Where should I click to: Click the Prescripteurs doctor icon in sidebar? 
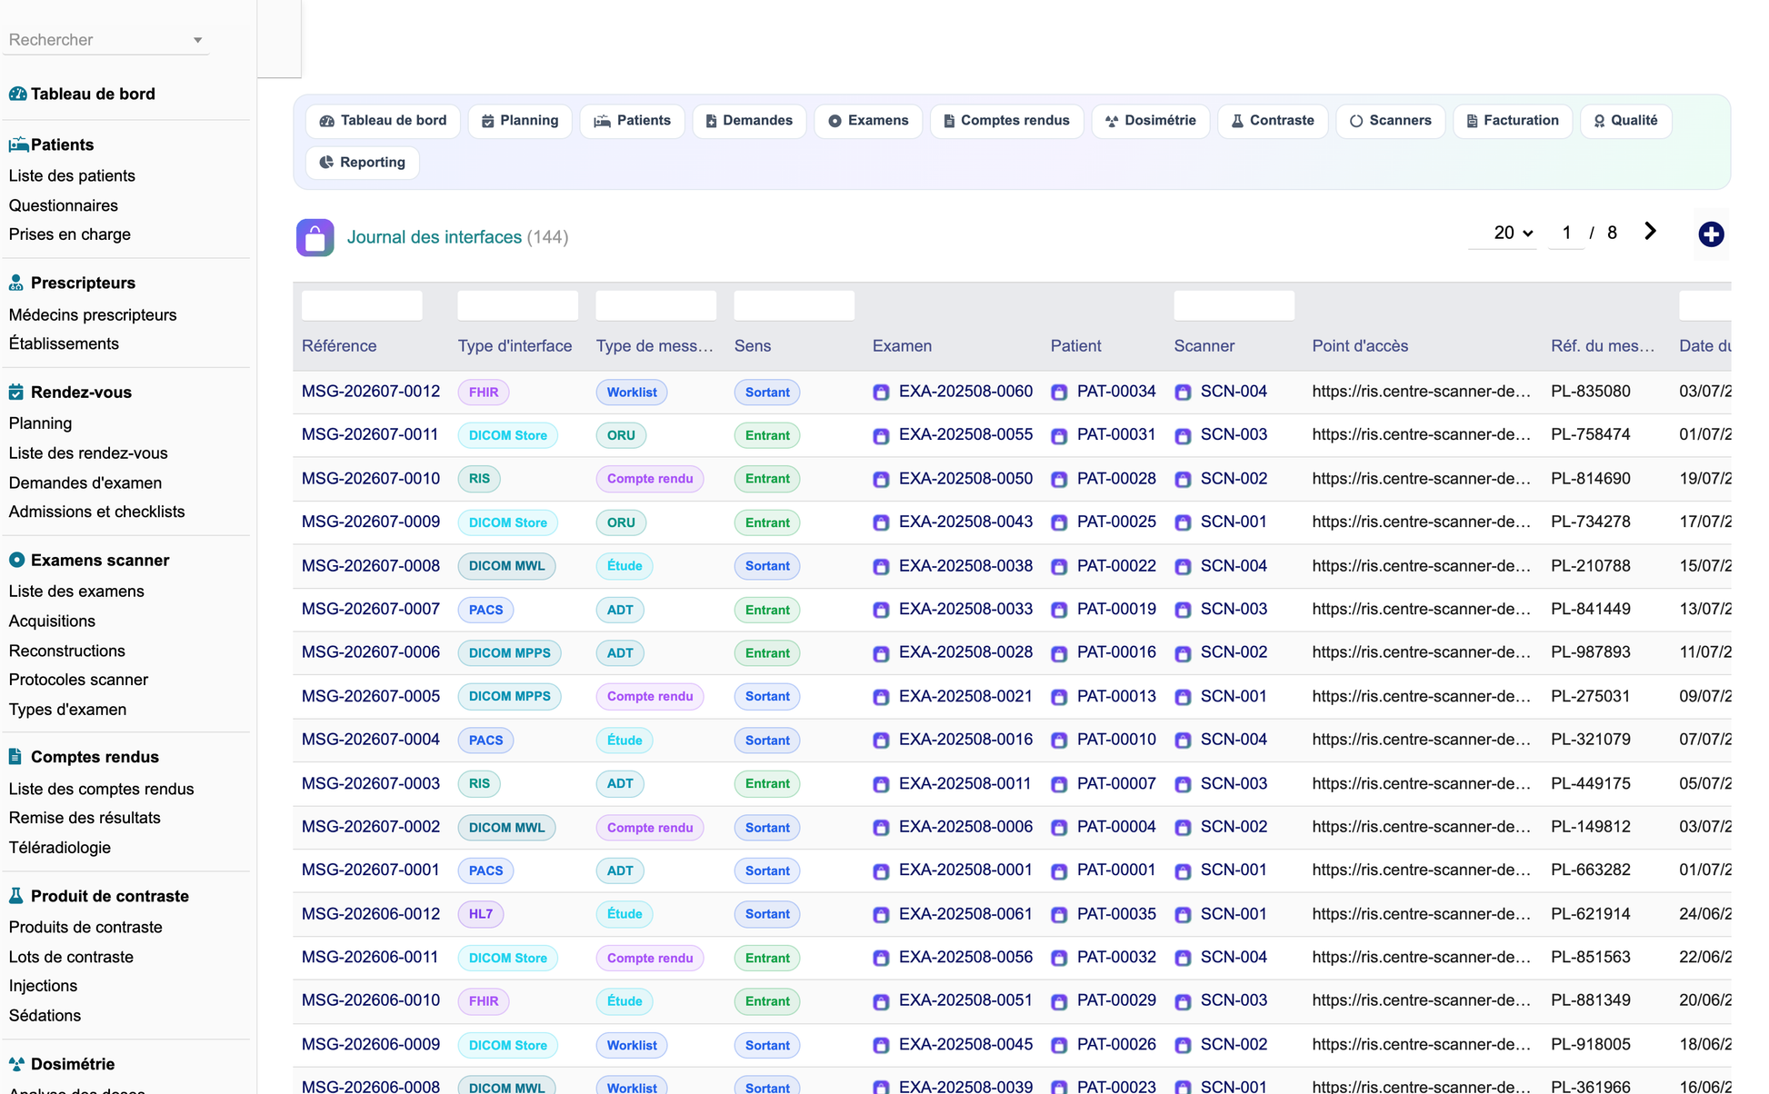(16, 283)
